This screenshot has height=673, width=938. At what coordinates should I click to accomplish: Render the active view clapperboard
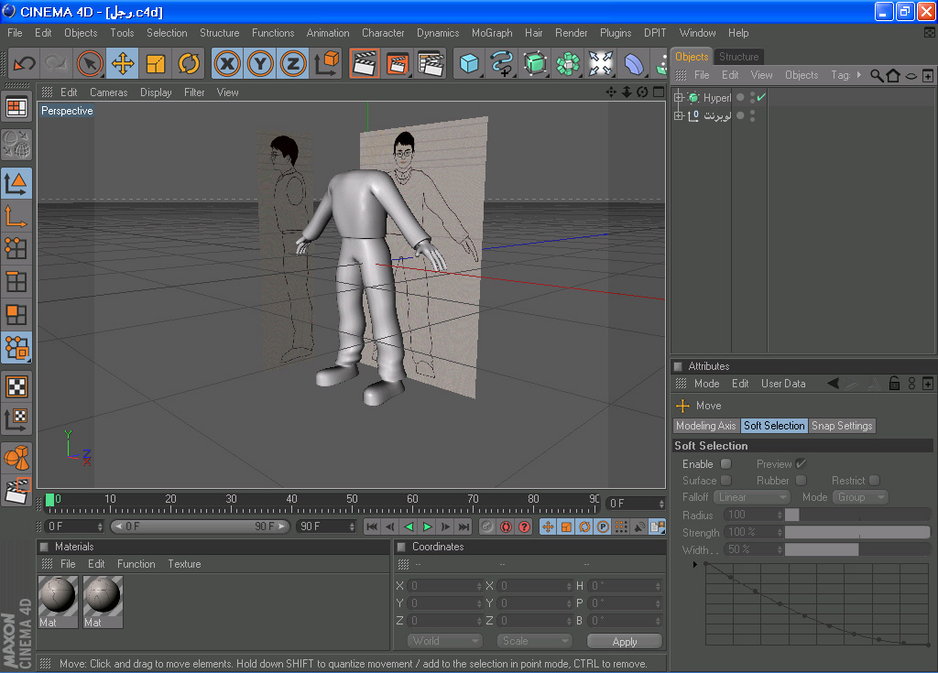click(x=365, y=63)
